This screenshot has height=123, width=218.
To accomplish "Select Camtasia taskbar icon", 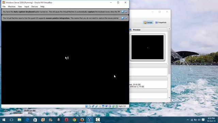I will [x=98, y=120].
